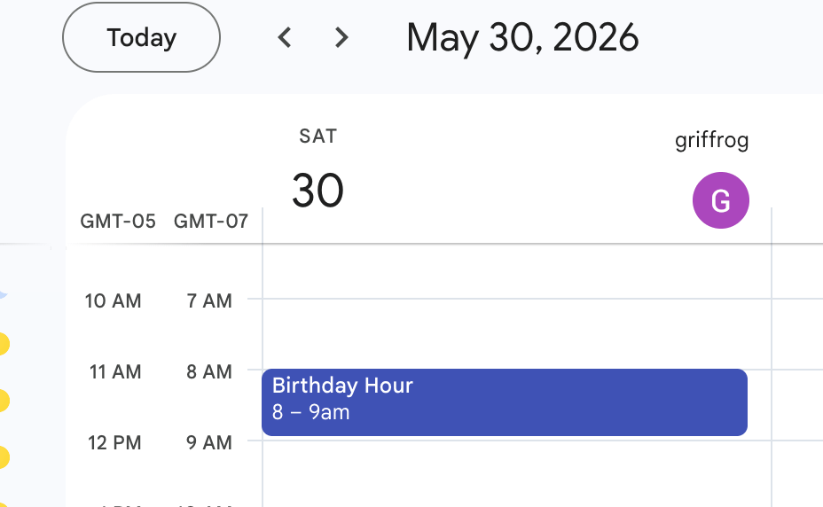Viewport: 823px width, 507px height.
Task: Go to the previous day using left chevron
Action: coord(285,37)
